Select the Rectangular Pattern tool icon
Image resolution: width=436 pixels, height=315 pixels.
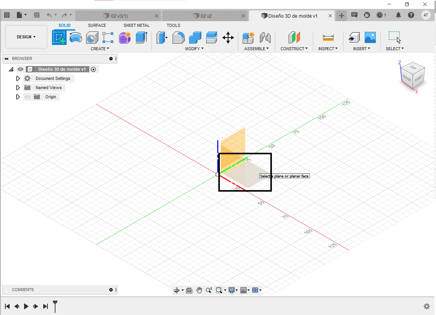108,38
